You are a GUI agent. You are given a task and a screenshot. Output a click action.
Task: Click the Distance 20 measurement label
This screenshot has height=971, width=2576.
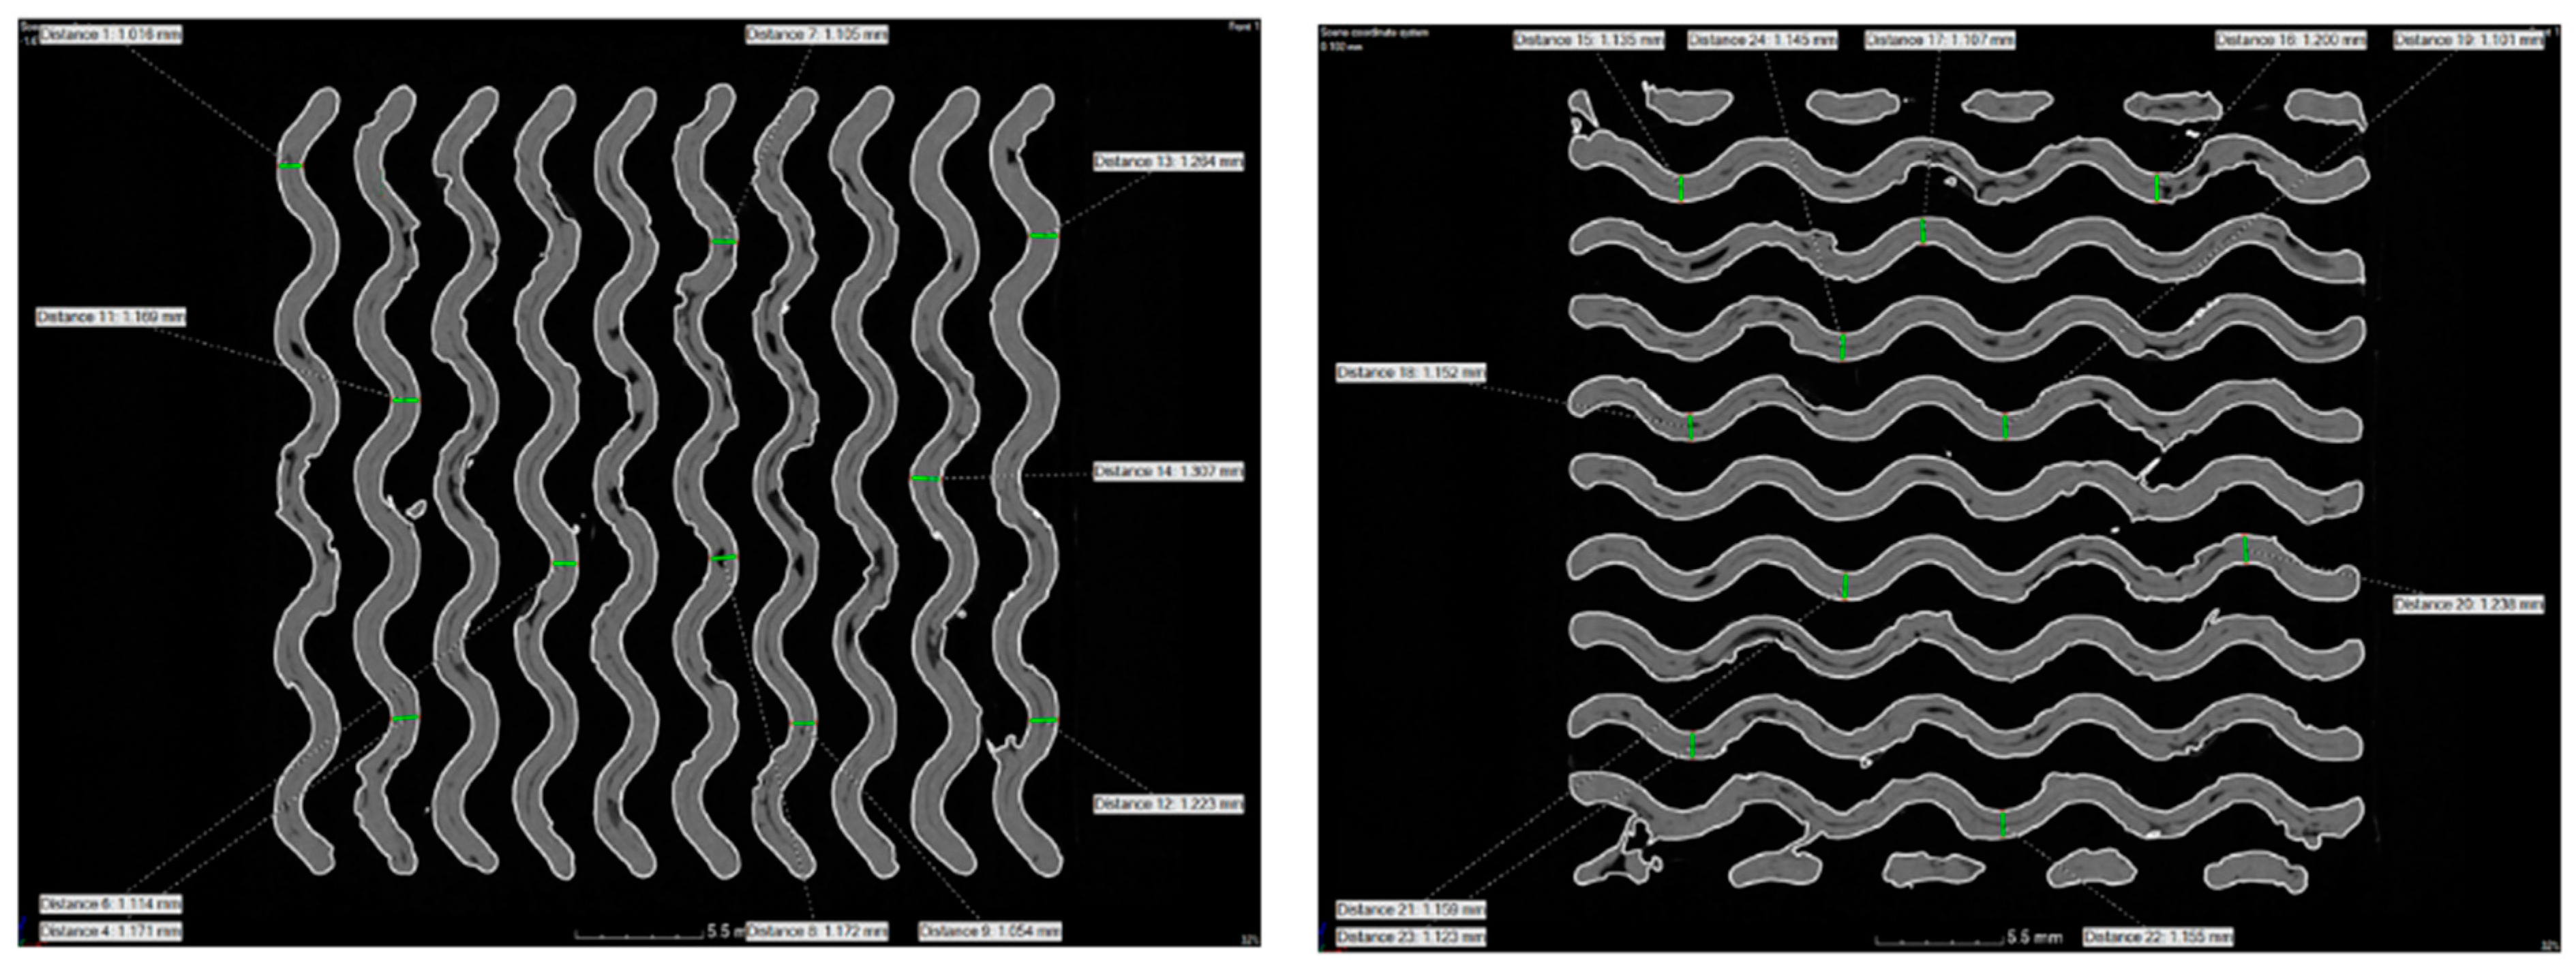(2468, 605)
